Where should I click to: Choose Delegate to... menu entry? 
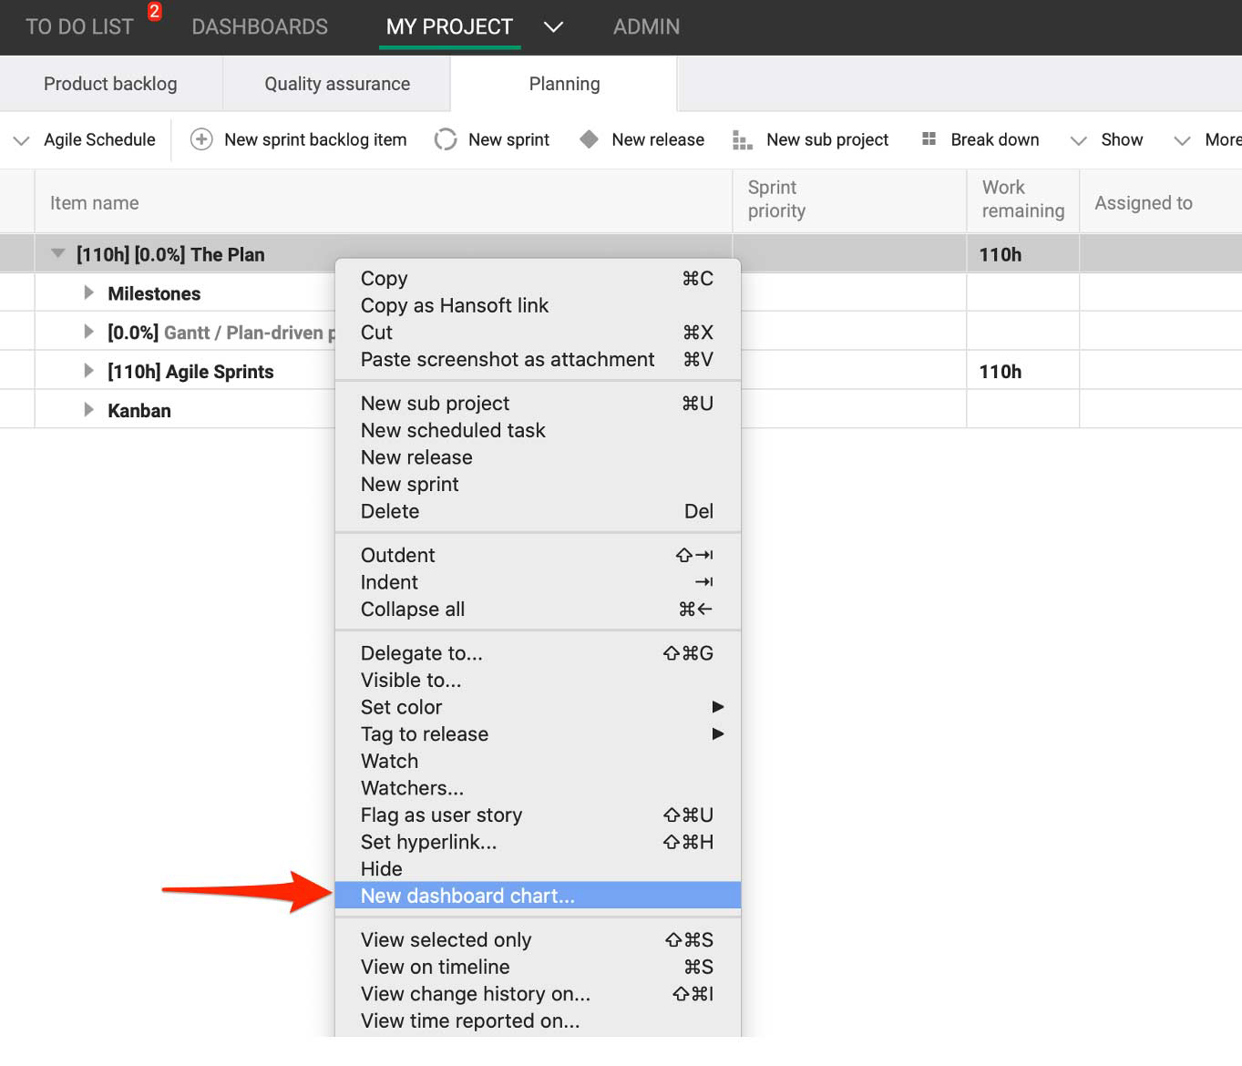[x=538, y=653]
